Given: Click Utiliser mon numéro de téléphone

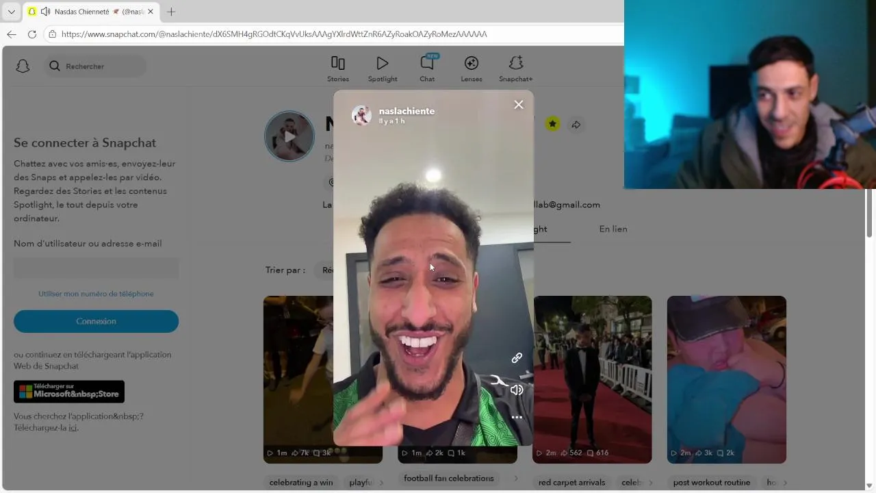Looking at the screenshot, I should point(96,294).
